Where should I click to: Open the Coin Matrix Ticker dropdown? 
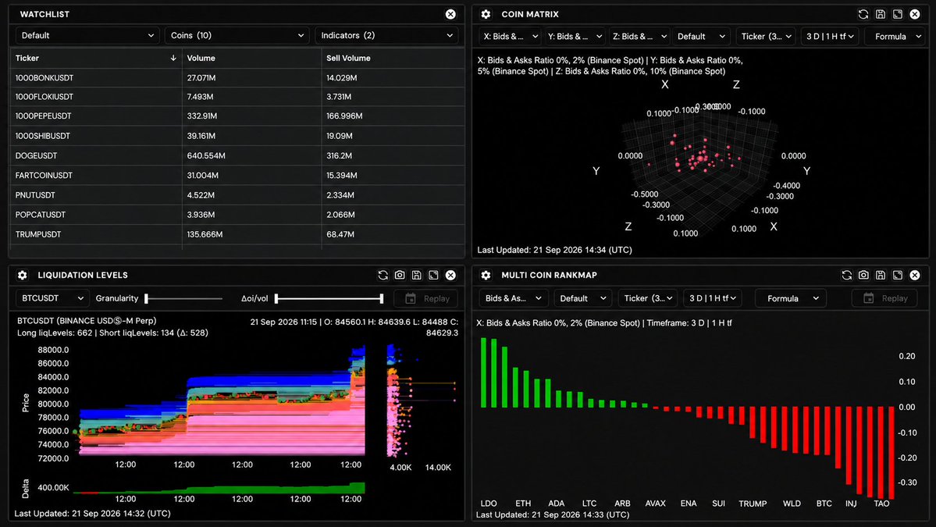[x=766, y=37]
